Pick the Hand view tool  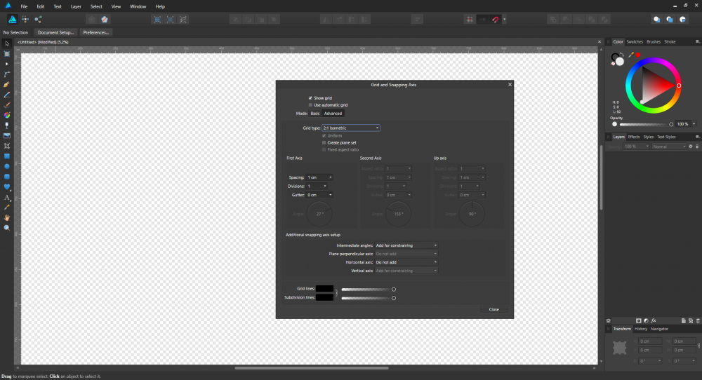point(7,218)
